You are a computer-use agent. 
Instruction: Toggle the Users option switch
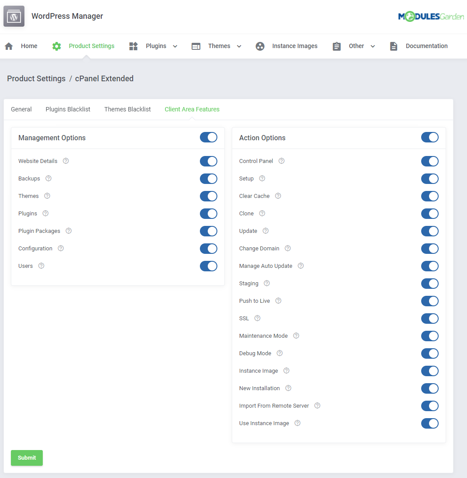[x=209, y=266]
